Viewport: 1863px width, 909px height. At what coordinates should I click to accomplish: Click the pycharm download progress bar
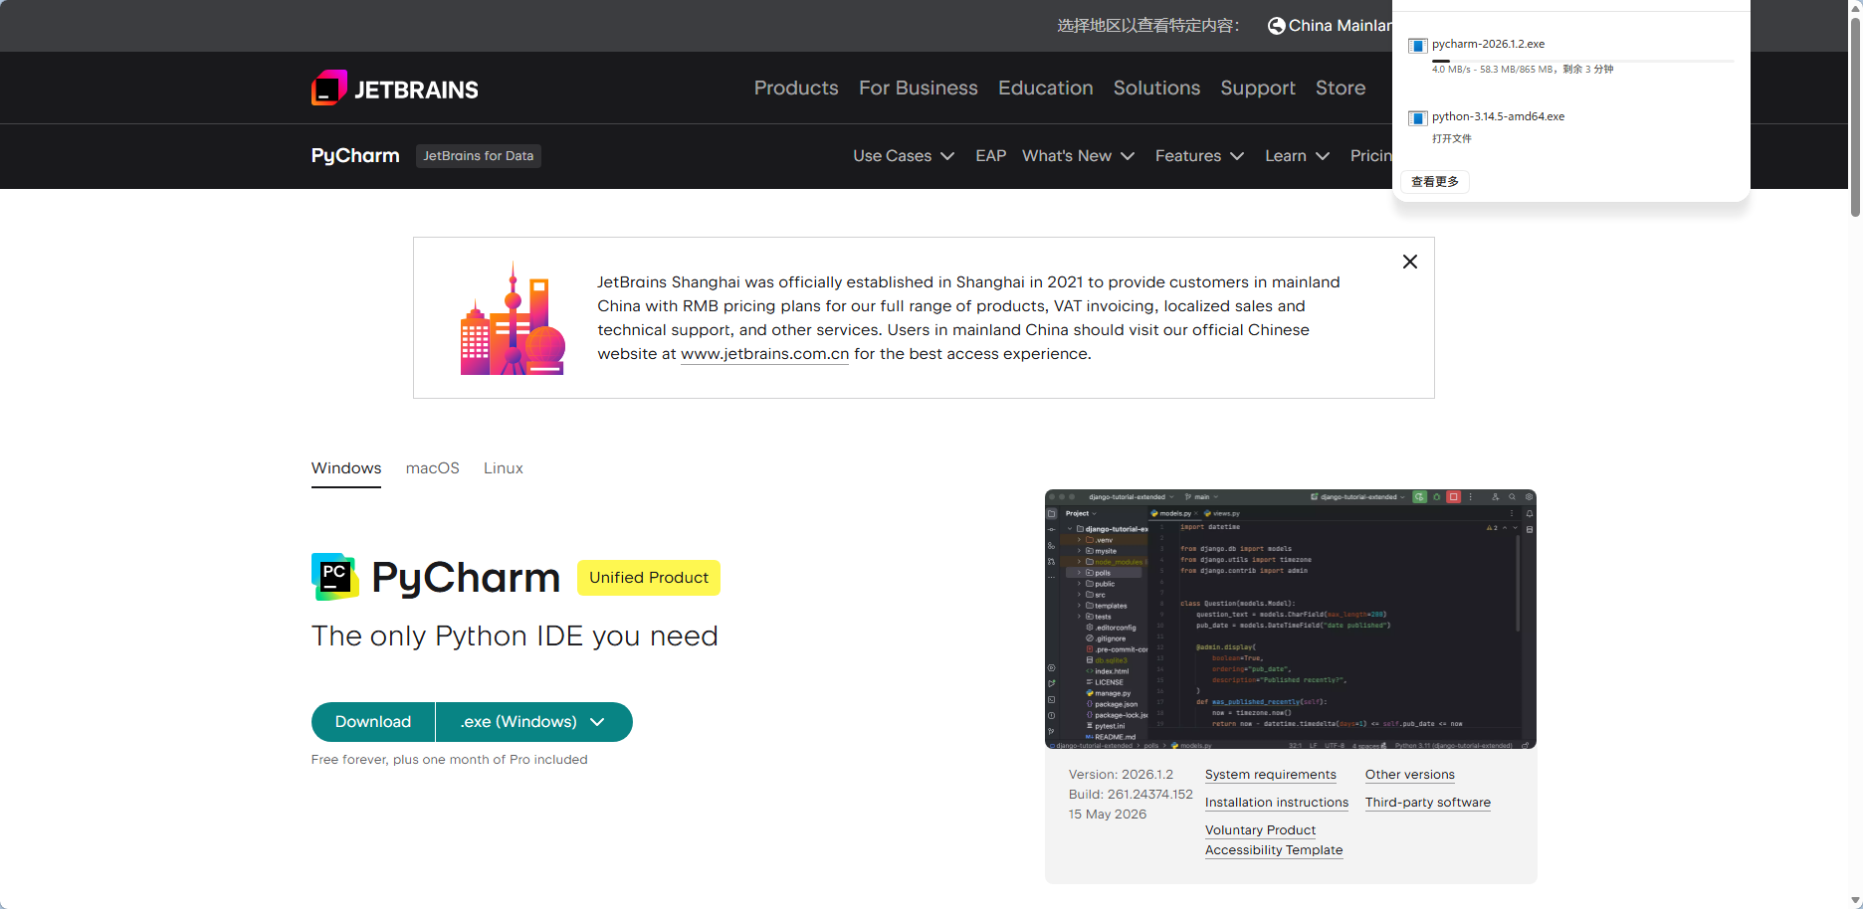click(1582, 62)
